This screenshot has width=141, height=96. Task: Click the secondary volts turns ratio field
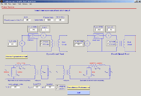pos(60,20)
